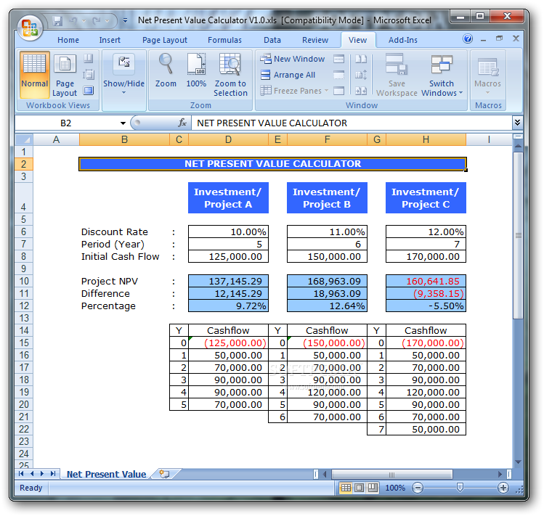Choose Zoom to Selection
Viewport: 544px width, 516px height.
230,75
